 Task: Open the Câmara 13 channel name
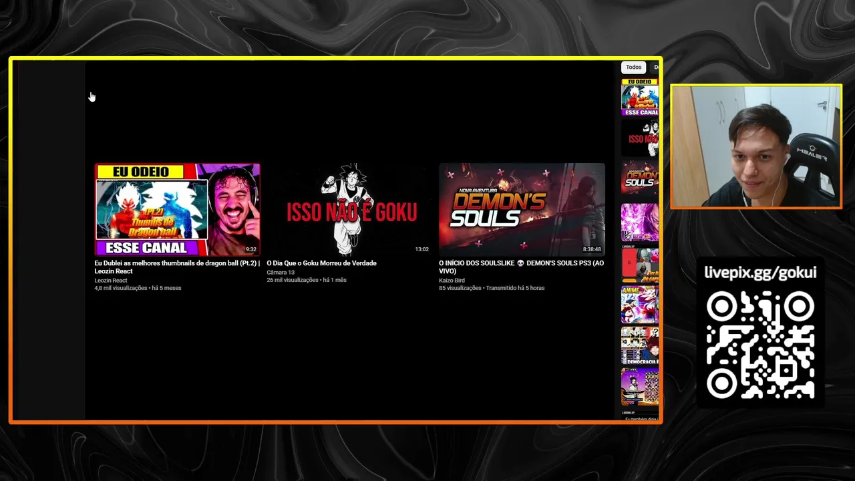(x=281, y=273)
